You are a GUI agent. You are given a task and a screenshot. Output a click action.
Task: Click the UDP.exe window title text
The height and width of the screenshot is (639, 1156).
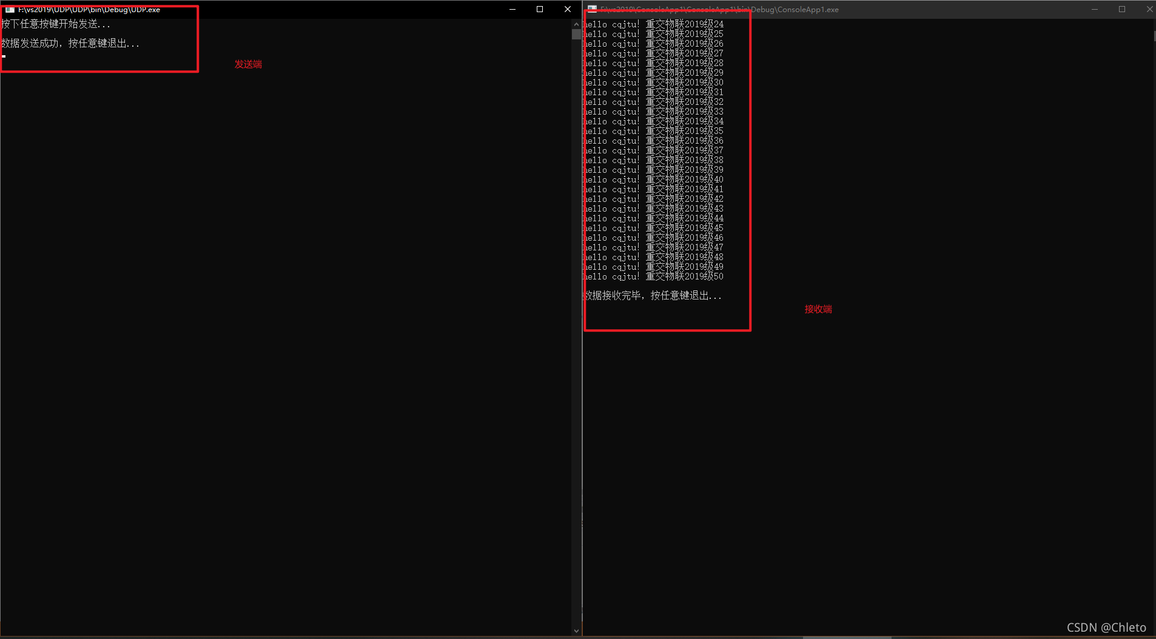(89, 10)
